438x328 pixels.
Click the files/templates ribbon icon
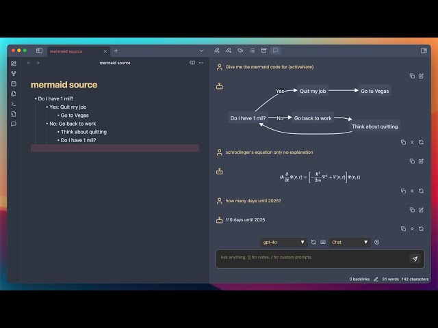point(14,94)
